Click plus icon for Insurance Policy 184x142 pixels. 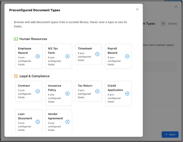(67, 93)
